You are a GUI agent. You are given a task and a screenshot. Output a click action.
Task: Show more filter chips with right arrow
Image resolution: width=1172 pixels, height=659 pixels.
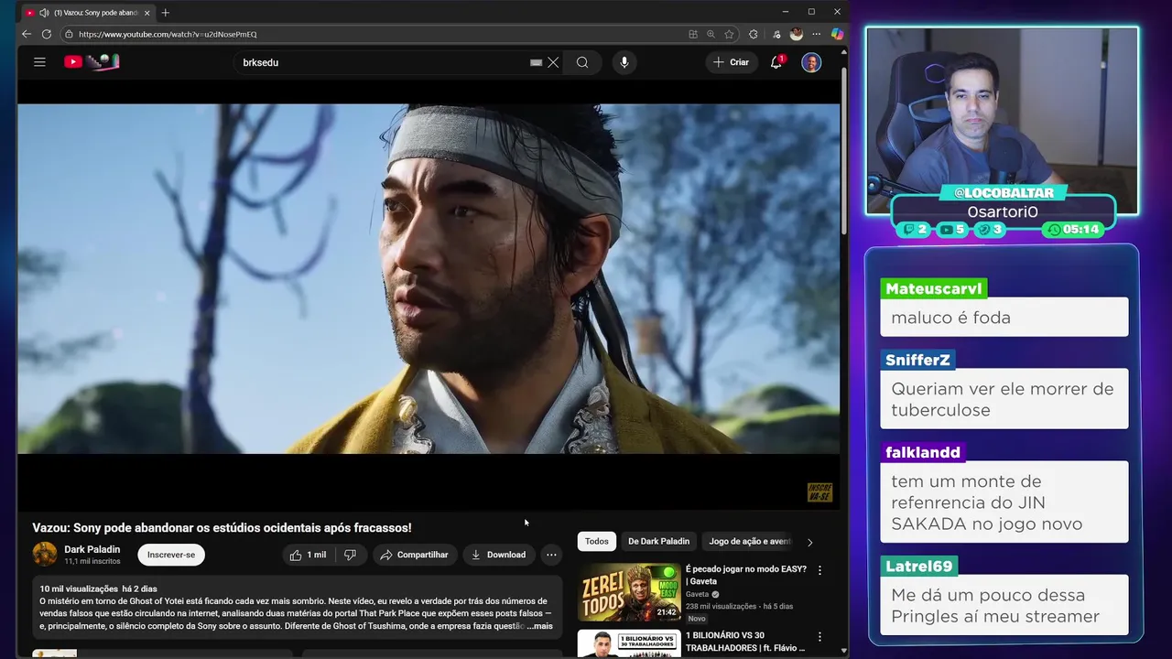coord(809,542)
